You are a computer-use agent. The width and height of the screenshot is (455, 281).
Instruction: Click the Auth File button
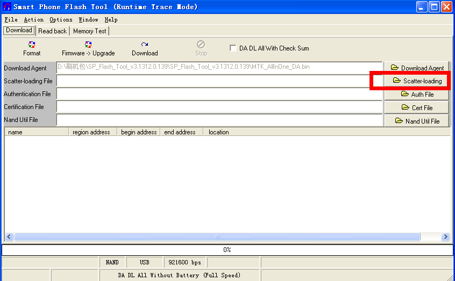coord(417,94)
